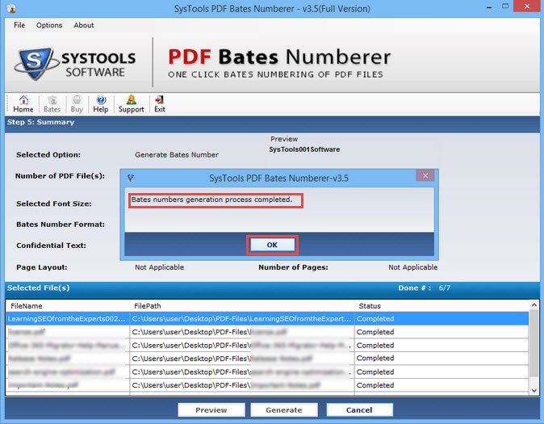Go to Home in the toolbar

pyautogui.click(x=23, y=104)
